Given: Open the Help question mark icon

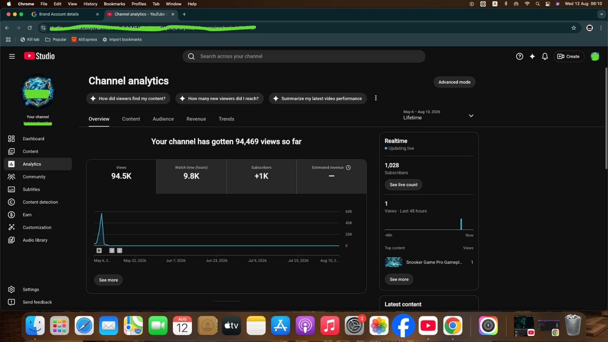Looking at the screenshot, I should click(x=519, y=56).
